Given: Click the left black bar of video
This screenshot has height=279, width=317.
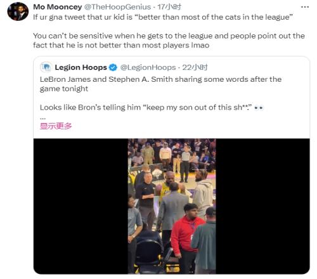Looking at the screenshot, I should pos(81,206).
